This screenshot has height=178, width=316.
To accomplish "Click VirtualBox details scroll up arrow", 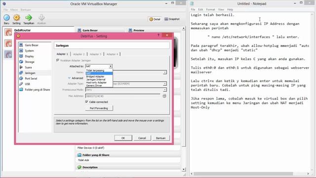I will (x=183, y=28).
